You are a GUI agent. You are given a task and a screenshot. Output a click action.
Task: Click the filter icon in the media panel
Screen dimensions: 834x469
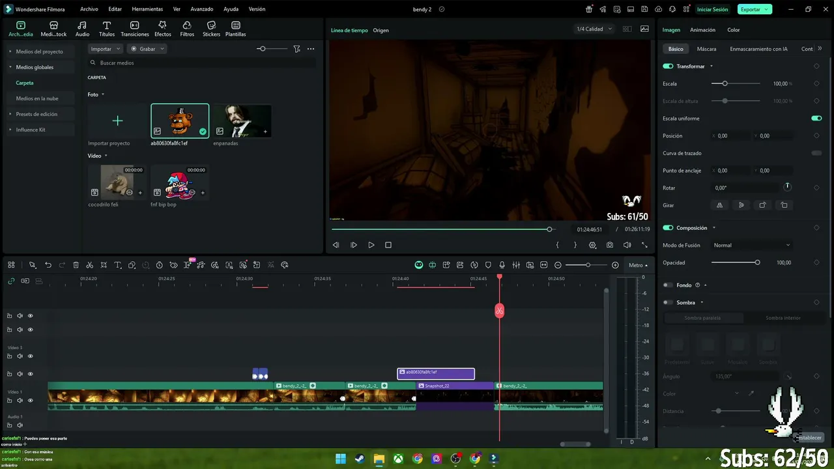point(296,49)
